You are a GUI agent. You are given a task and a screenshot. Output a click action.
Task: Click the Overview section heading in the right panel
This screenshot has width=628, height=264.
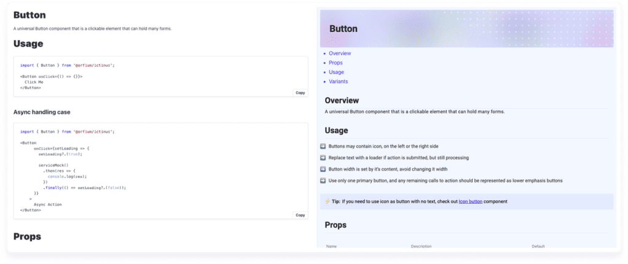coord(342,101)
